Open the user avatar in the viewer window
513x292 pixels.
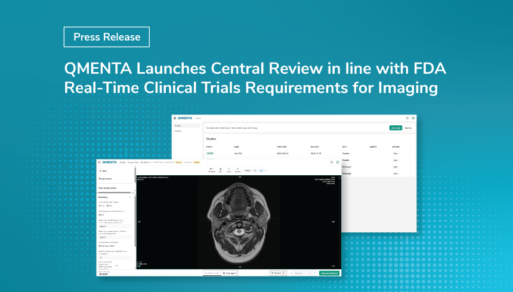pos(337,162)
